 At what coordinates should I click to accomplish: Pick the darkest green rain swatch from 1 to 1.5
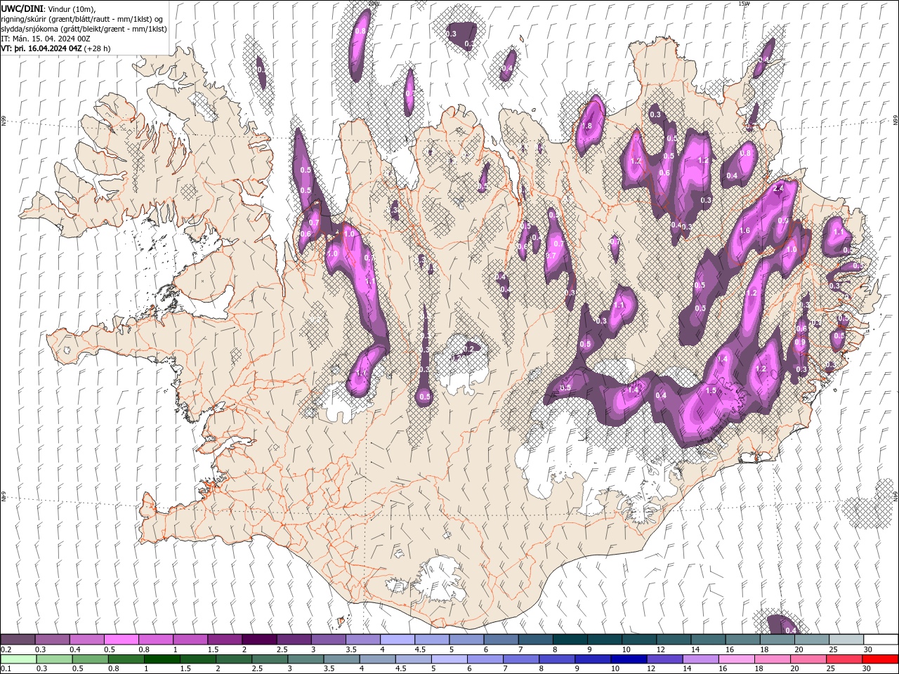162,659
